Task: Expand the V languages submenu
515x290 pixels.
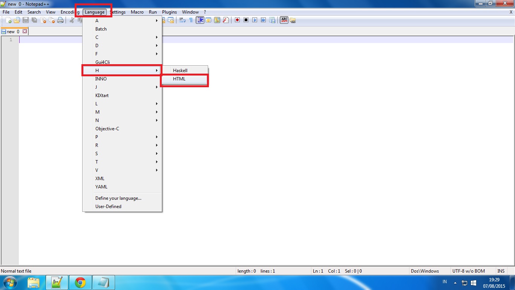Action: (x=123, y=170)
